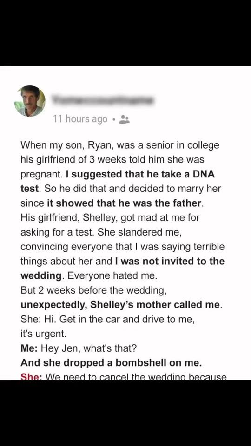Click the blurred author name
This screenshot has height=446, width=251.
tap(103, 100)
